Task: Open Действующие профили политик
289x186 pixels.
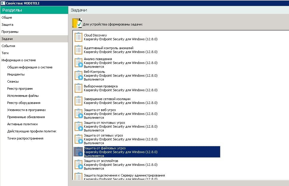Action: (32, 131)
